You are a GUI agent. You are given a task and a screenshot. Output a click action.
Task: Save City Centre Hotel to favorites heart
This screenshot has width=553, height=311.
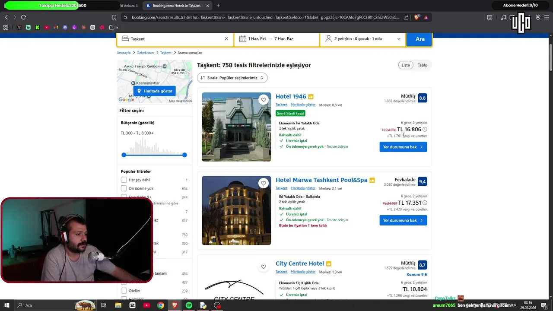click(x=264, y=267)
